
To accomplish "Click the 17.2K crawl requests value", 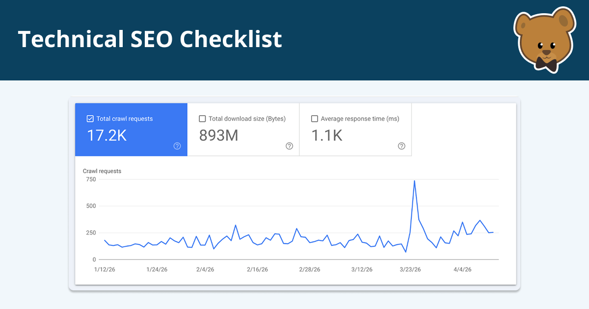I will pyautogui.click(x=107, y=135).
